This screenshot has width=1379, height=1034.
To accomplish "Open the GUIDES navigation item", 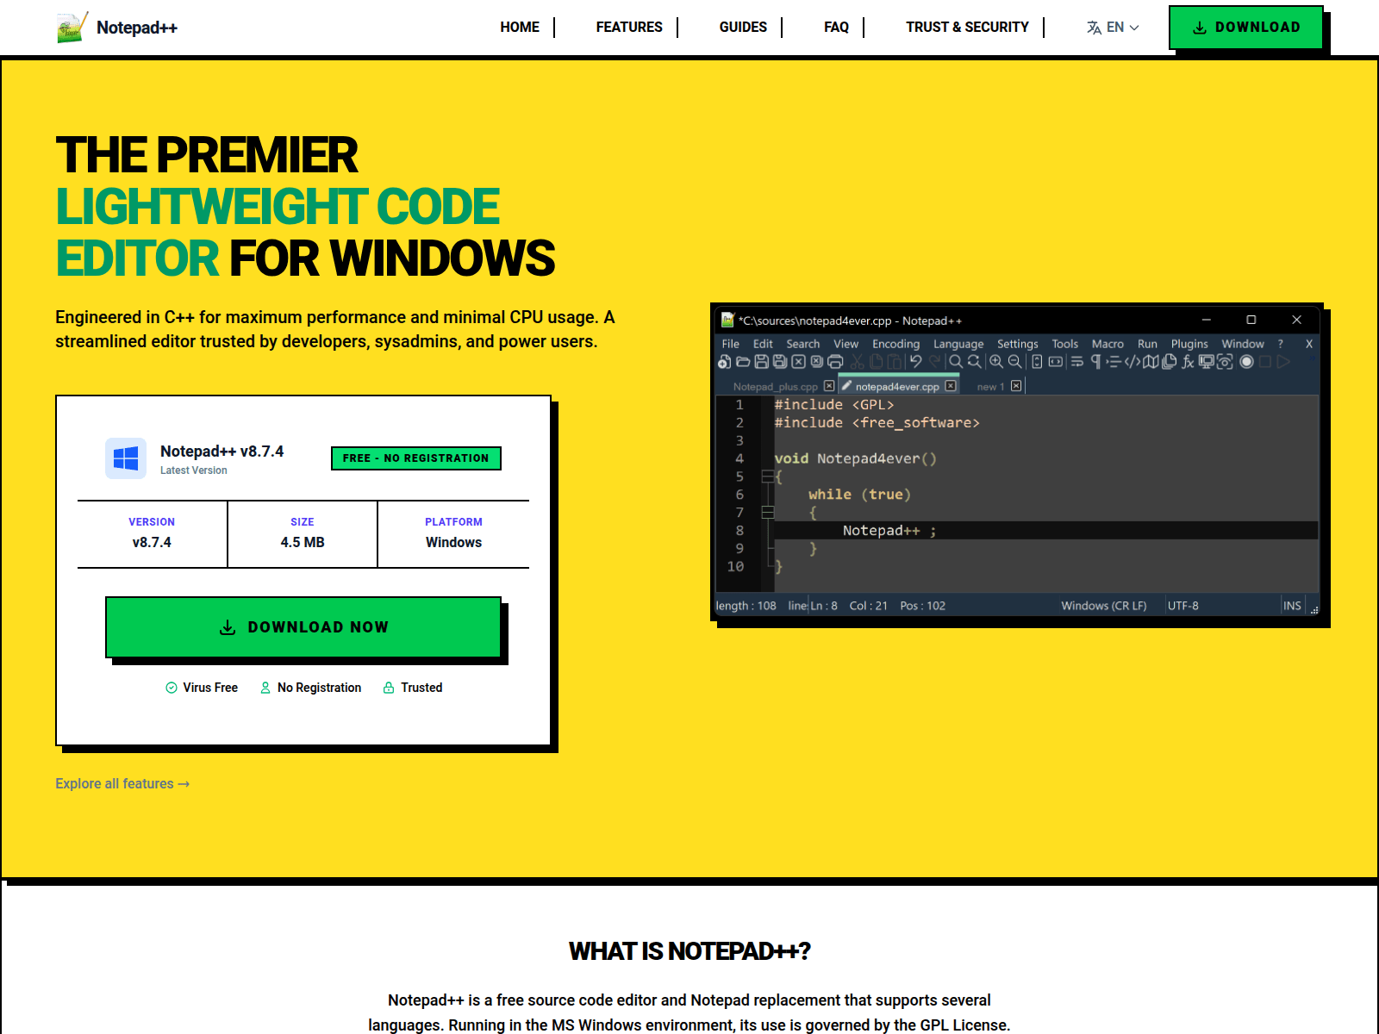I will (743, 28).
